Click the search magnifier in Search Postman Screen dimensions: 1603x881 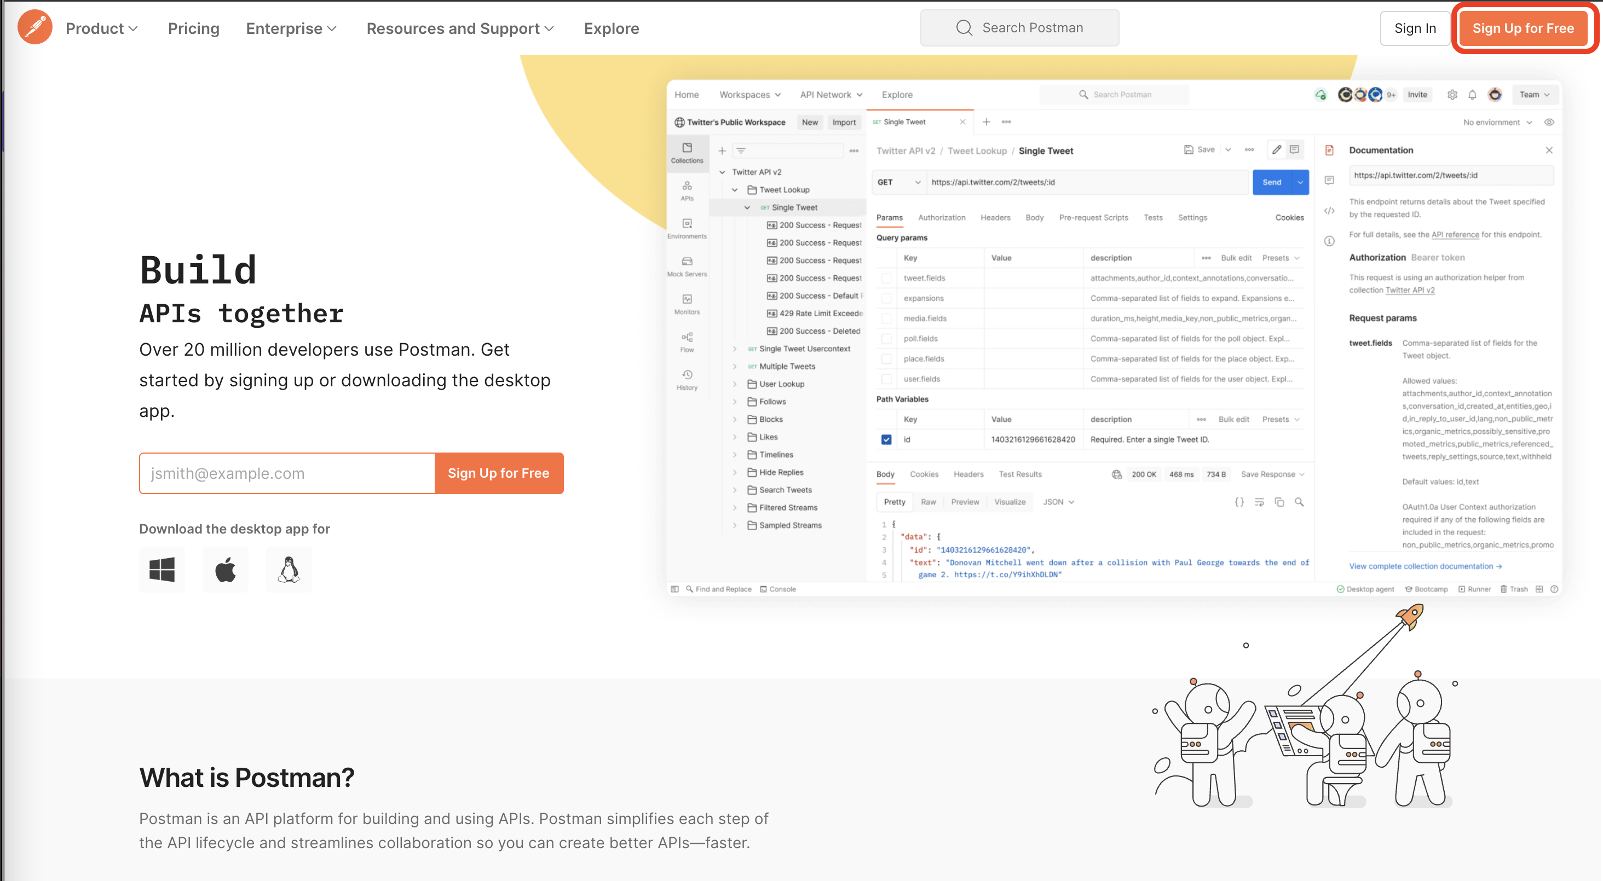coord(964,27)
